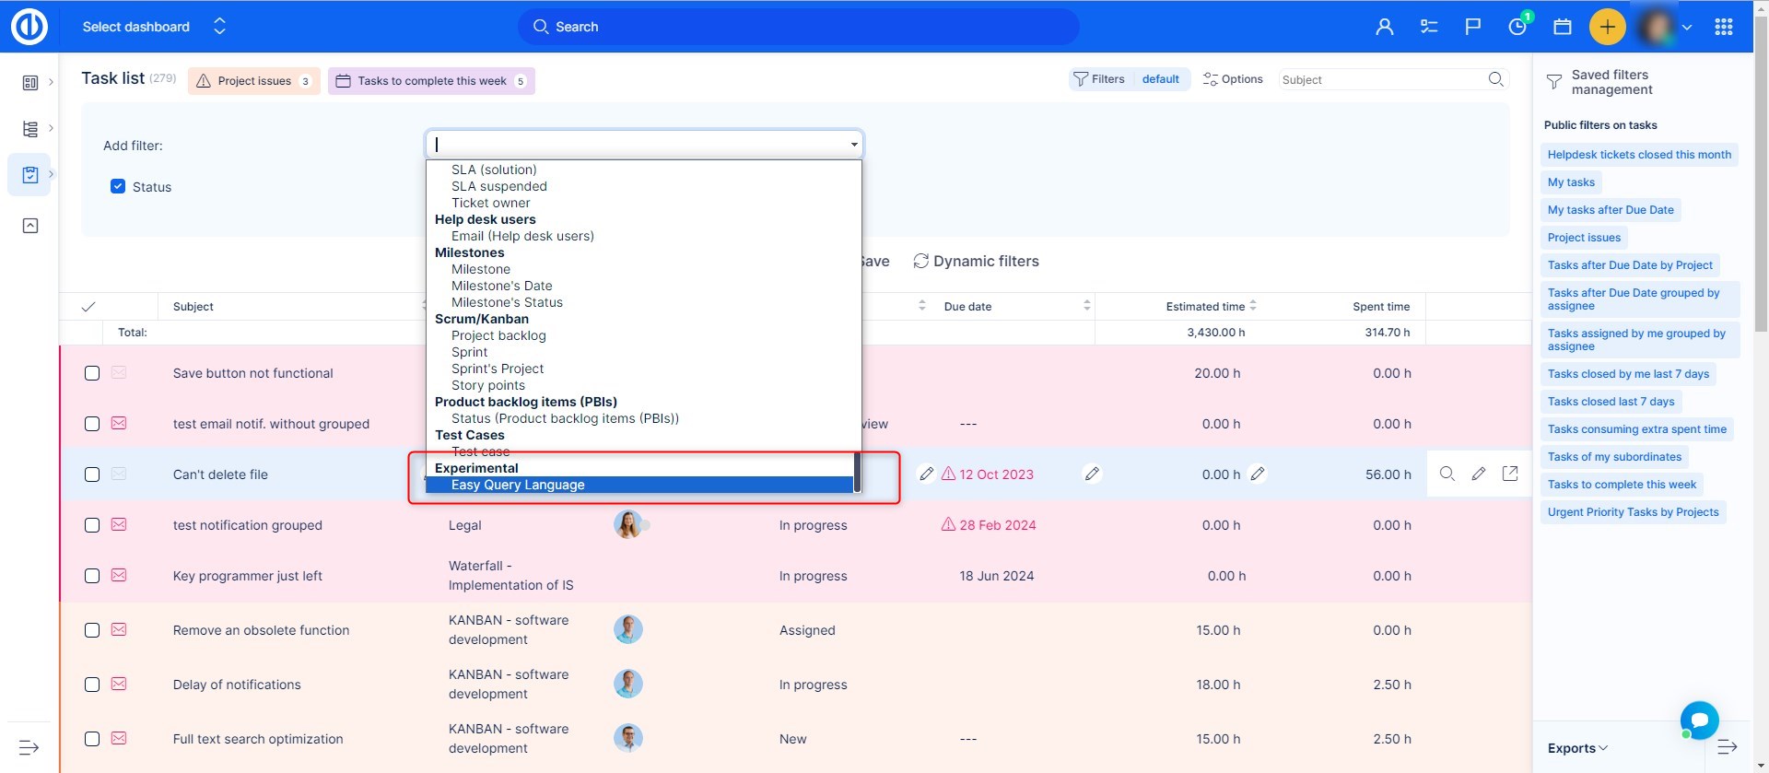
Task: Select the Save button not functional checkbox
Action: 92,373
